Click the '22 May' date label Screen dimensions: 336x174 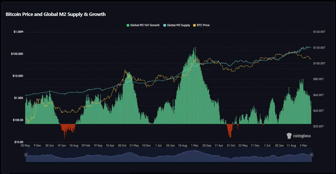(x=243, y=146)
